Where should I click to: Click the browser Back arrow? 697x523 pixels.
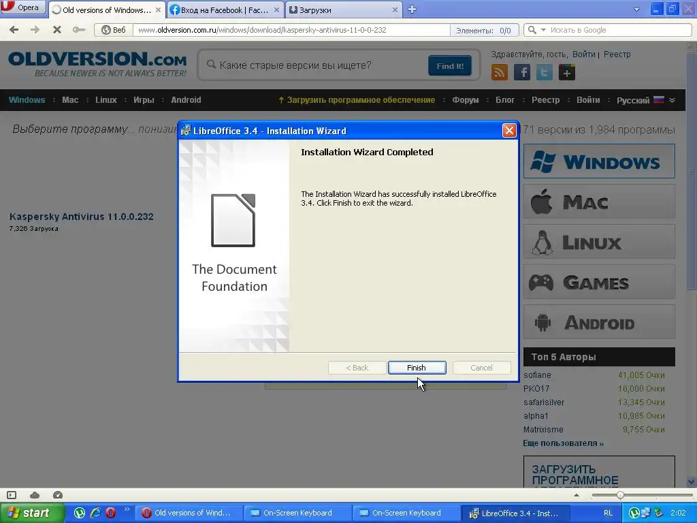pyautogui.click(x=14, y=30)
